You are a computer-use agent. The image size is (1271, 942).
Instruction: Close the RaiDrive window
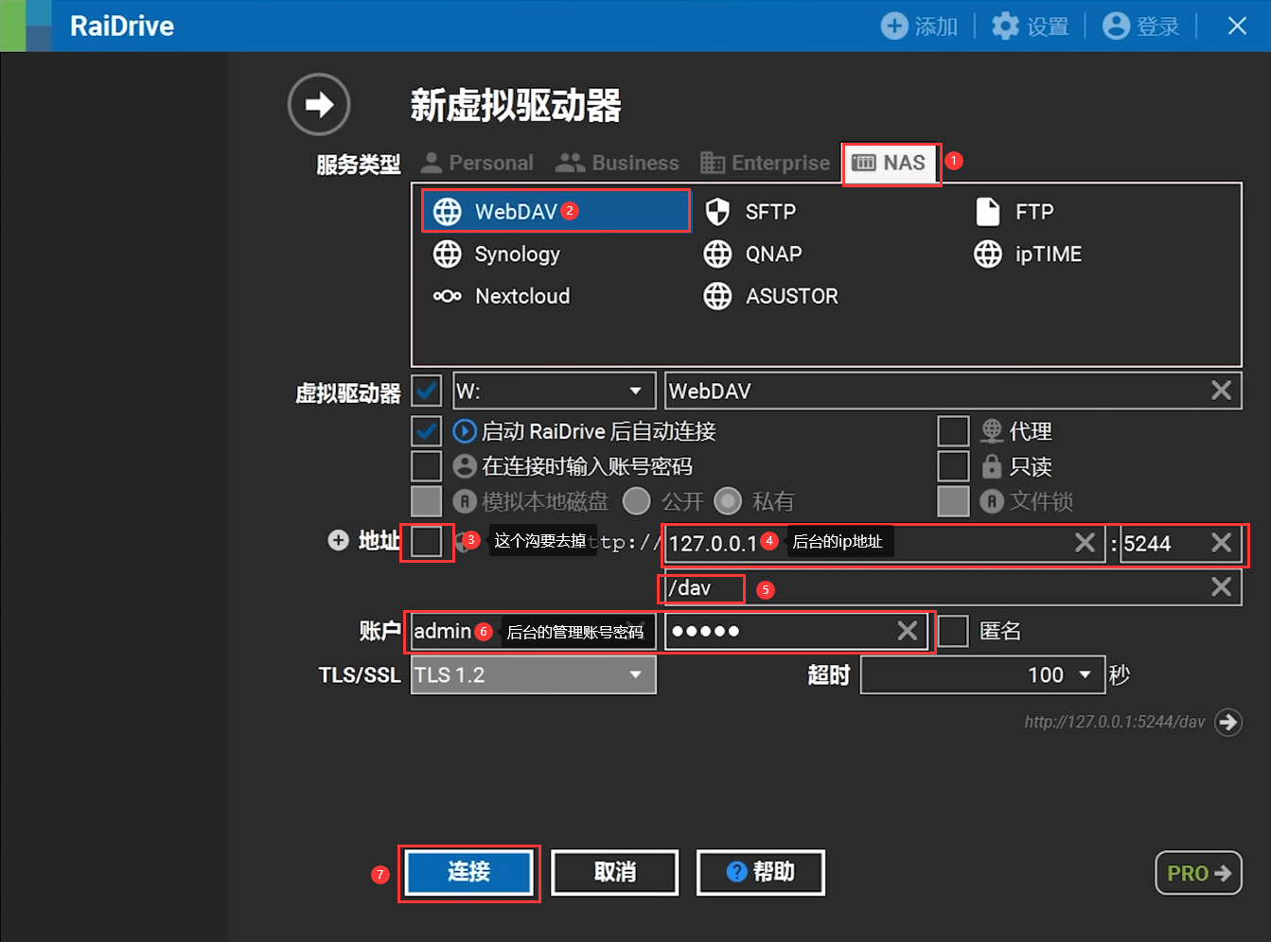1237,26
